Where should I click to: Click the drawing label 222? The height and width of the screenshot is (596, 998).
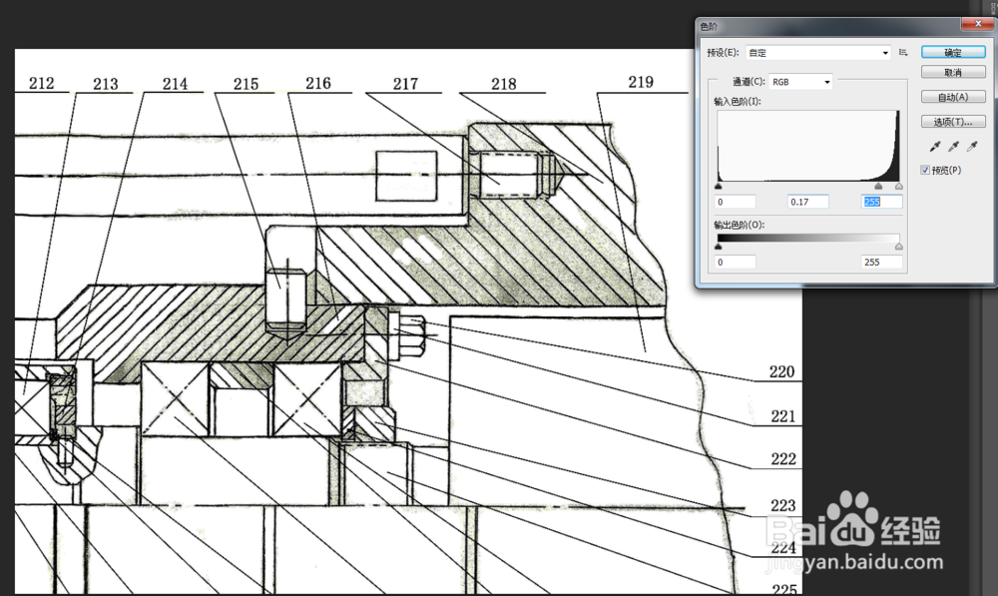tap(783, 459)
